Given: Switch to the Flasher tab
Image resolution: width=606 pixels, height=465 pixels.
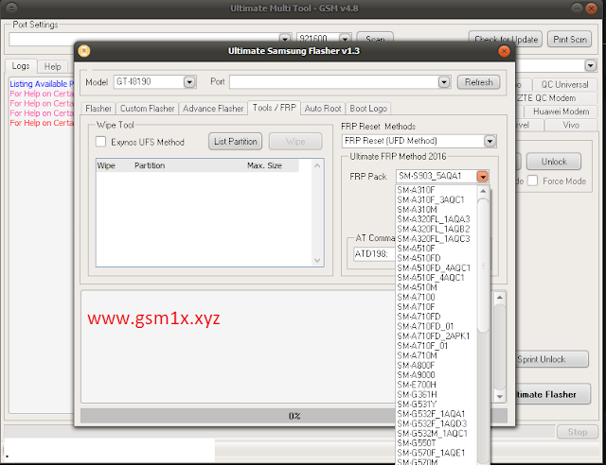Looking at the screenshot, I should point(98,109).
